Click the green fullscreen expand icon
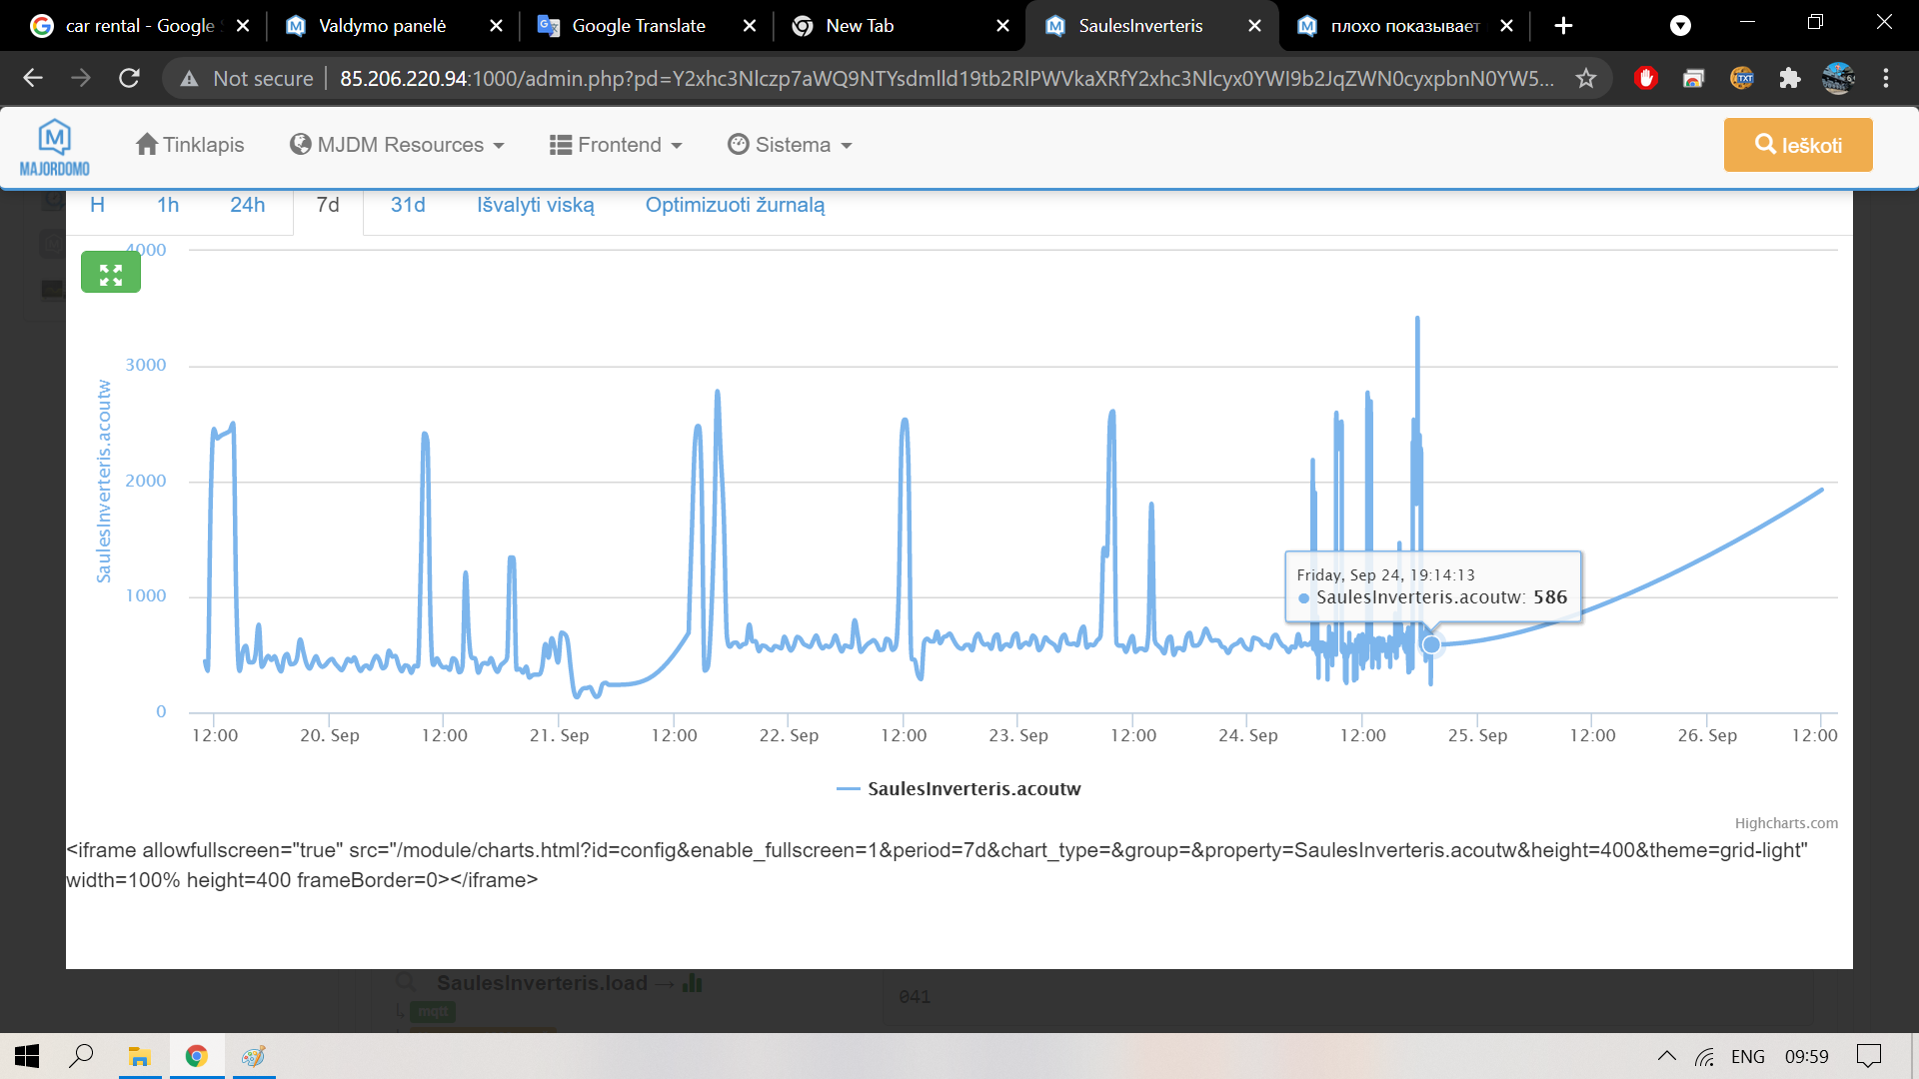 [x=110, y=272]
